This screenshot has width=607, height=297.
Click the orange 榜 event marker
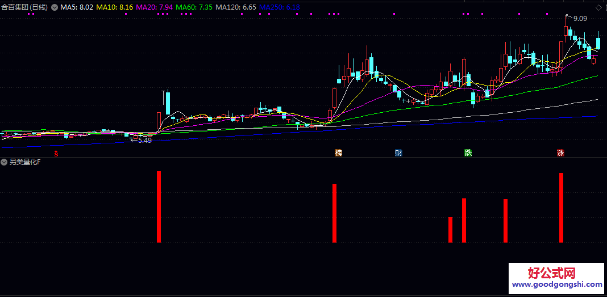(339, 153)
